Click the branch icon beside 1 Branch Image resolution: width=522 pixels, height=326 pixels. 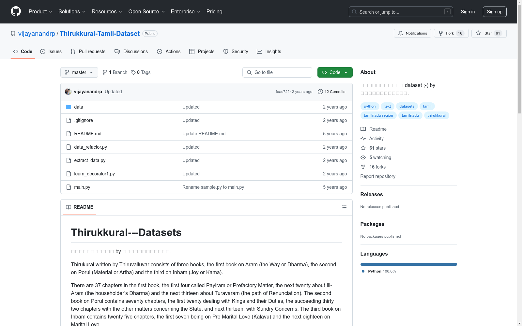(x=105, y=72)
